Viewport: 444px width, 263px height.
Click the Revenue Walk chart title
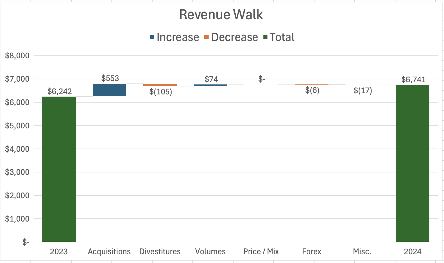coord(221,14)
